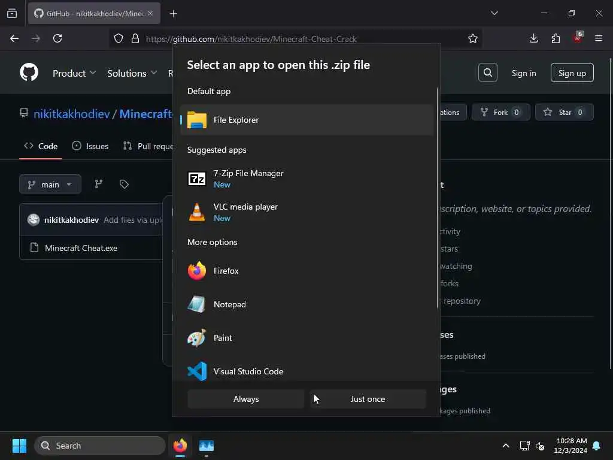
Task: Open Firefox View from the tab bar
Action: click(12, 14)
